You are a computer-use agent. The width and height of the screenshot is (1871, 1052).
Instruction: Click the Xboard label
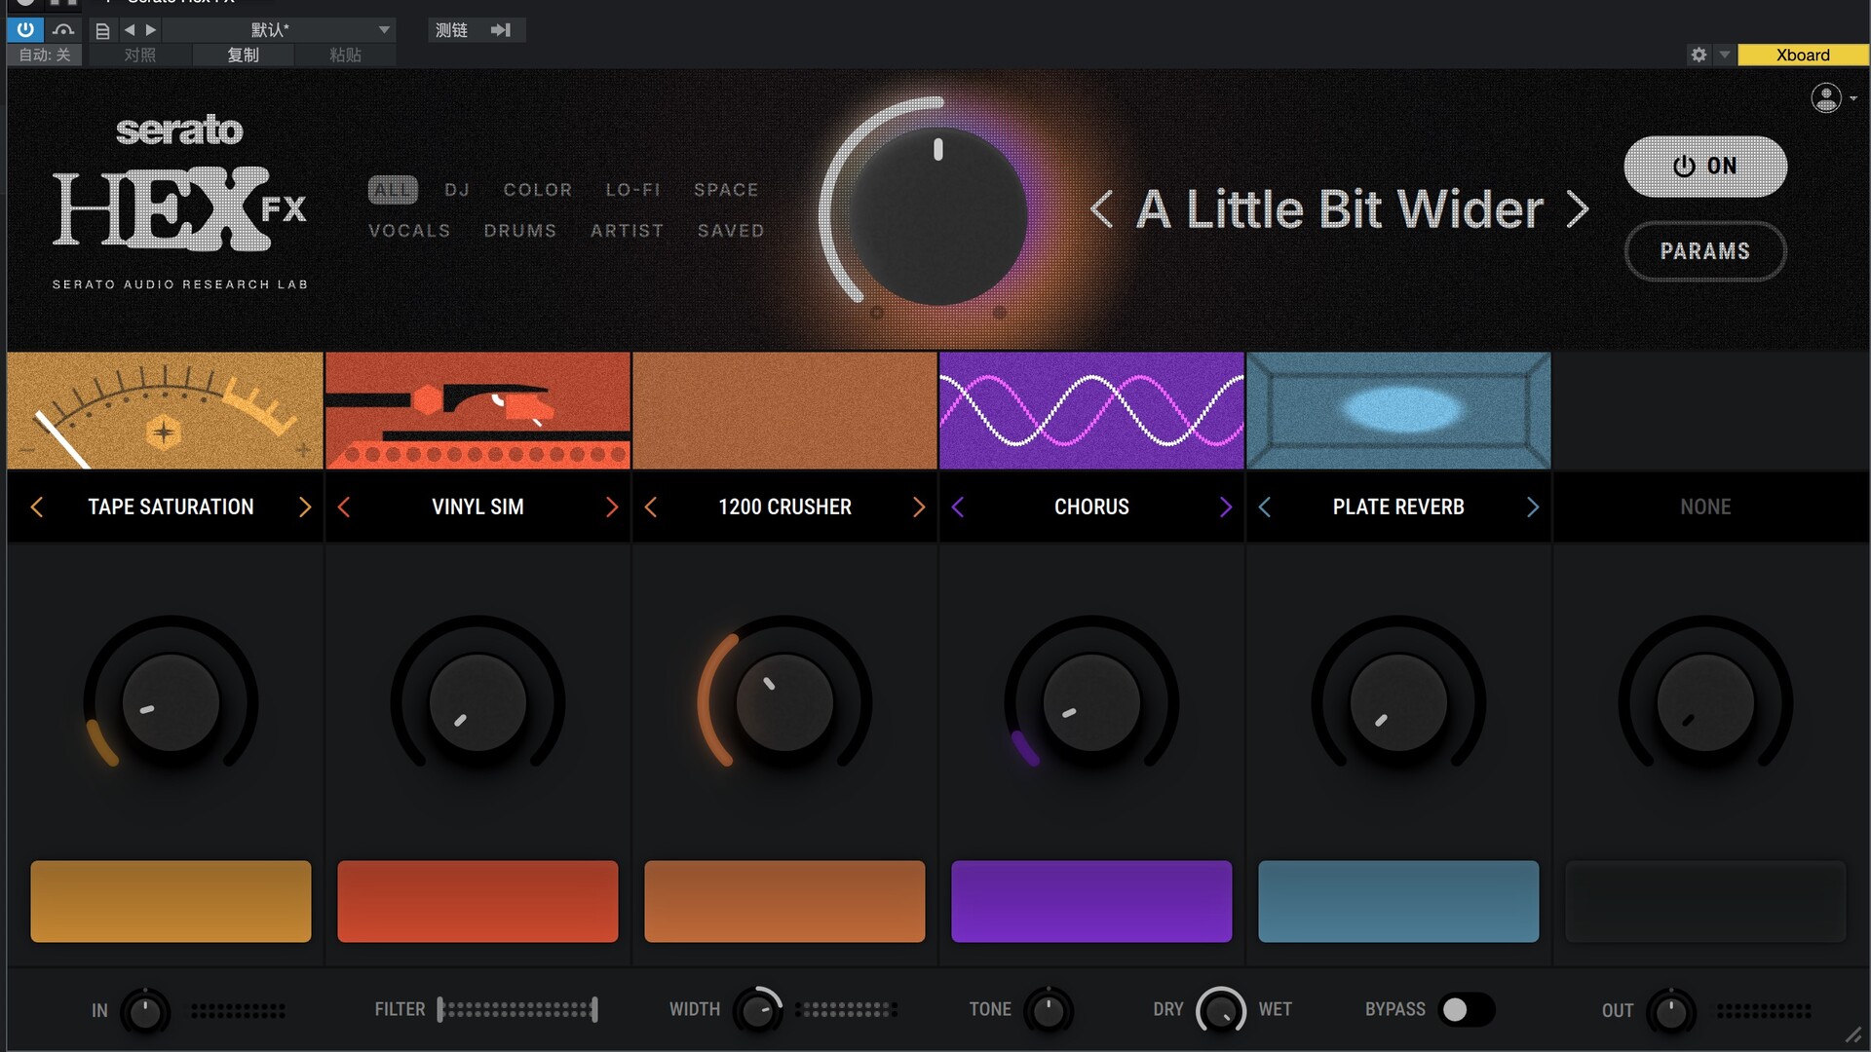[x=1803, y=55]
